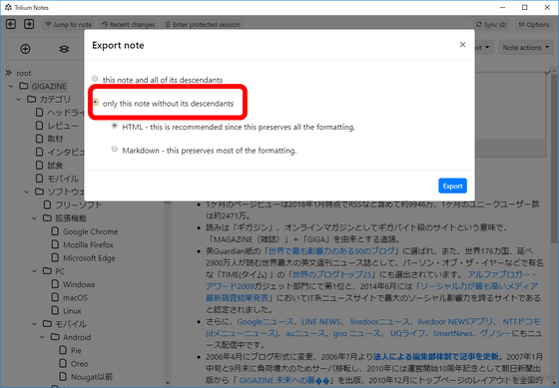Select the Pie note
The width and height of the screenshot is (559, 388).
[x=76, y=350]
